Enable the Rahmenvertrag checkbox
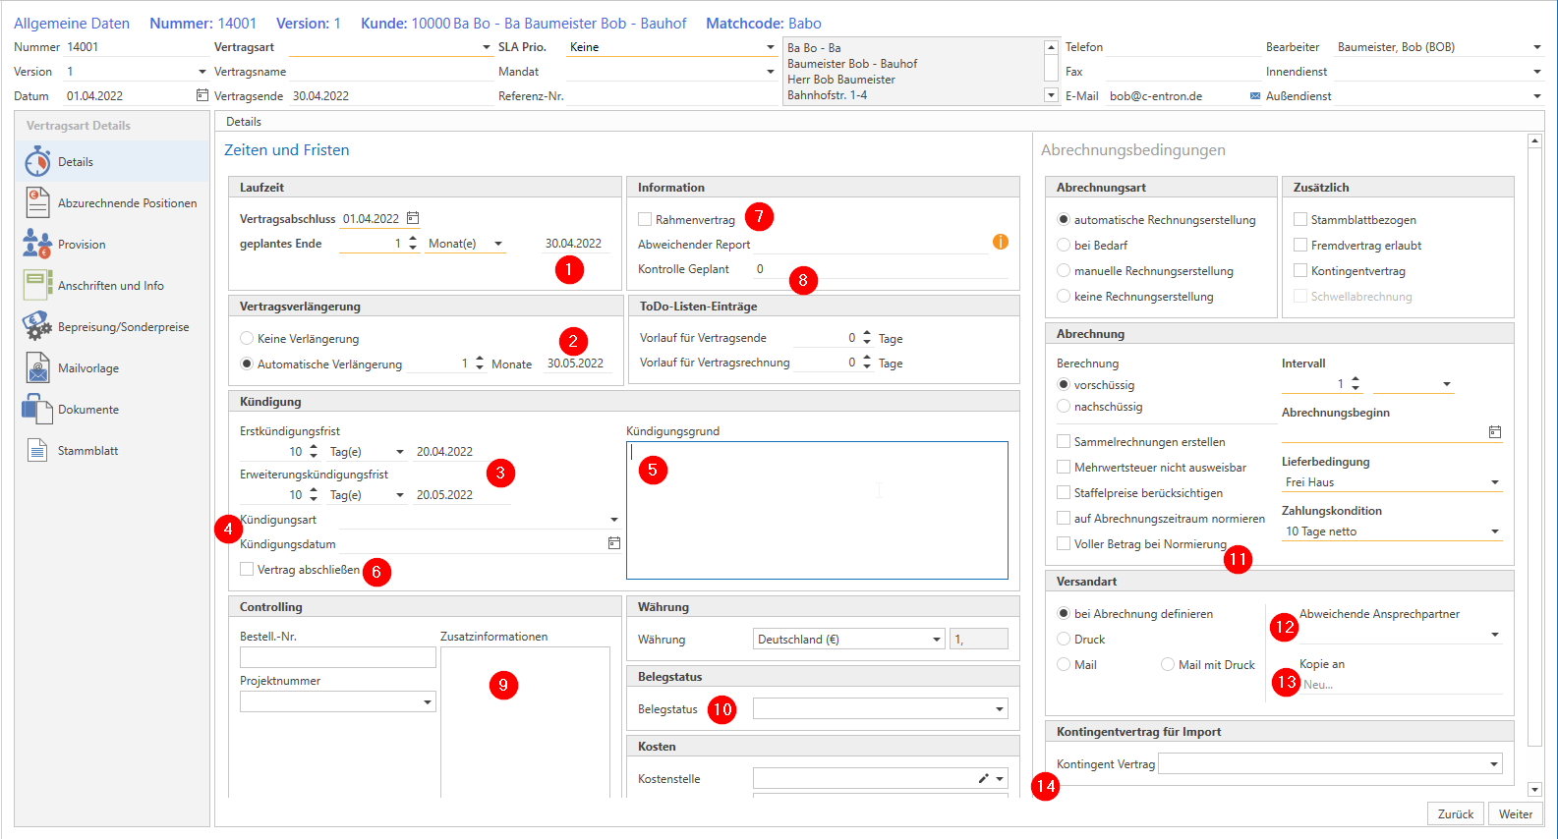Viewport: 1558px width, 839px height. [645, 219]
